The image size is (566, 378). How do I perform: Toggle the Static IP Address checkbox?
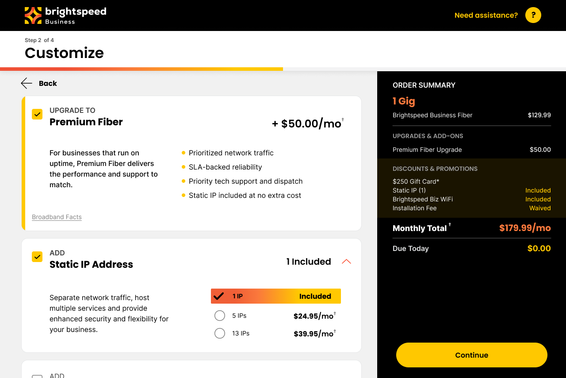tap(37, 257)
